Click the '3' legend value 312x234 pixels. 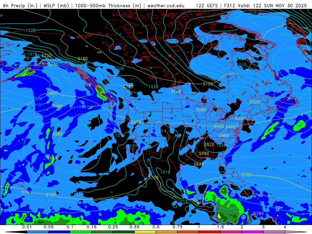263,227
